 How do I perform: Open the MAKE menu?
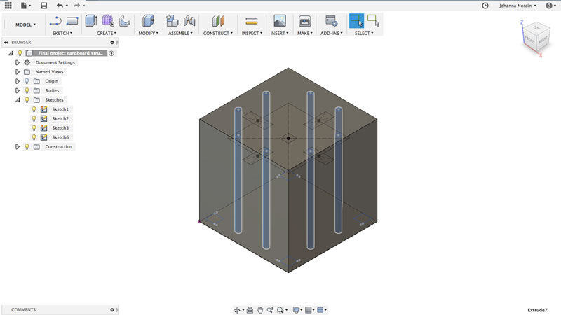tap(305, 33)
